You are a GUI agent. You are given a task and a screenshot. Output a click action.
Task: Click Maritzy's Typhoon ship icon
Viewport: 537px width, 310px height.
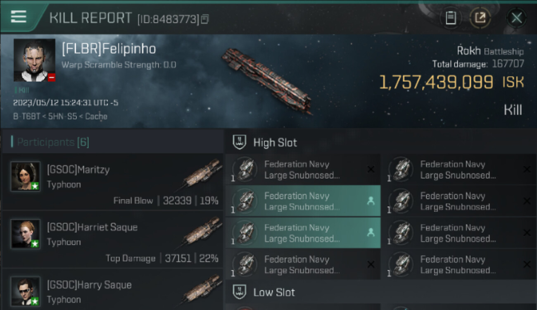(202, 174)
